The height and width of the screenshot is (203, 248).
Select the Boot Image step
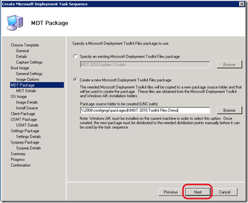20,68
